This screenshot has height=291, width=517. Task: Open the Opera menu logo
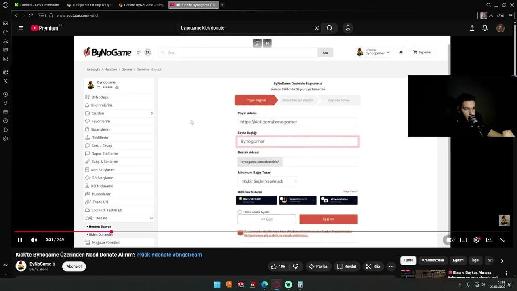point(5,5)
